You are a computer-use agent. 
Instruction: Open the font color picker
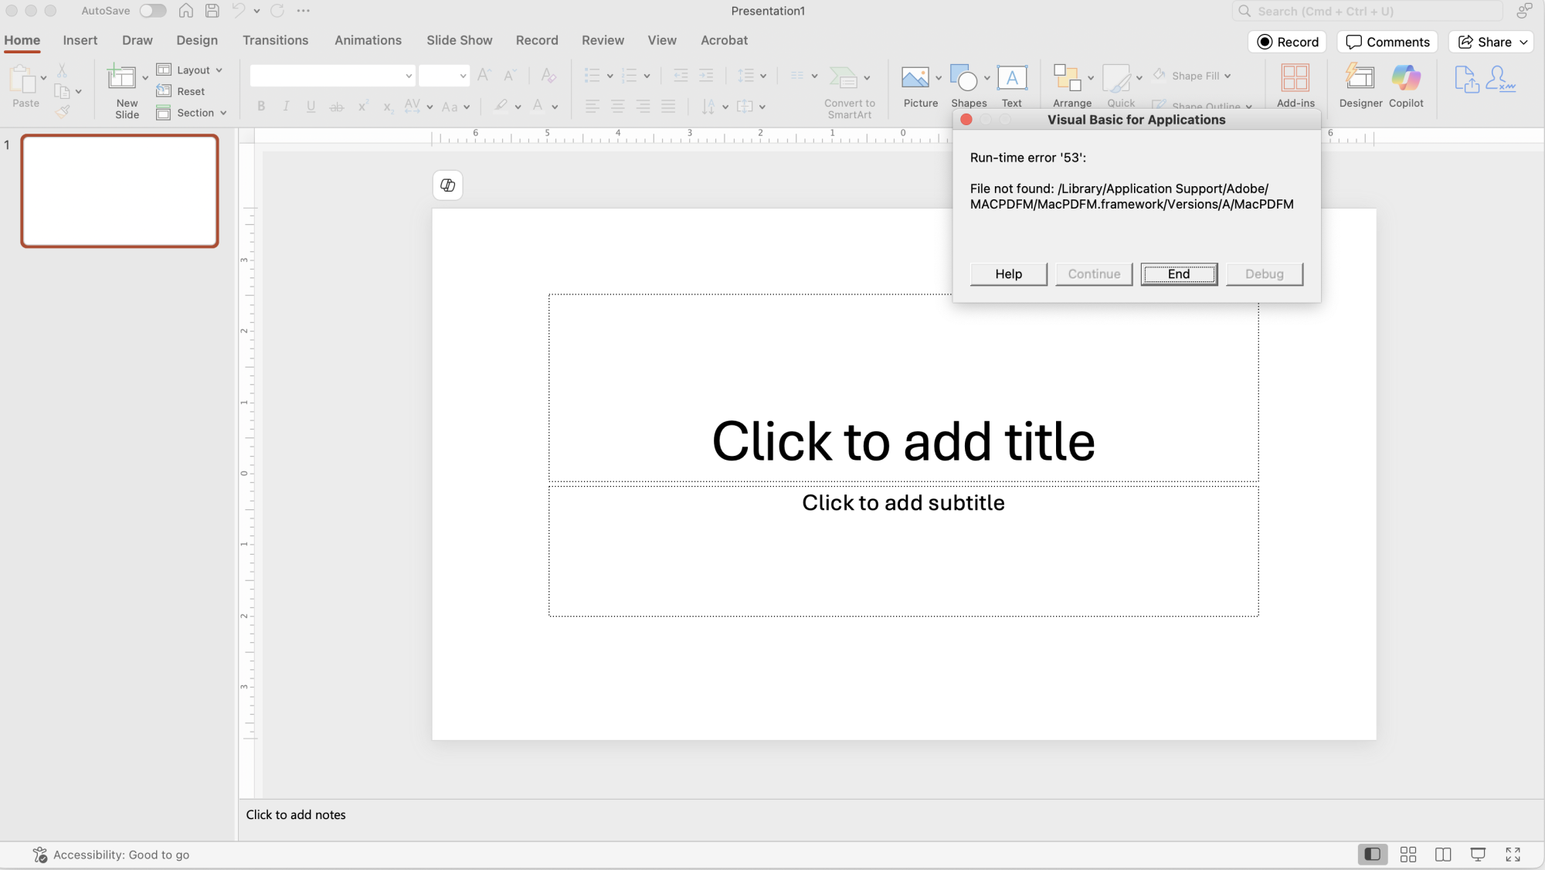[555, 107]
